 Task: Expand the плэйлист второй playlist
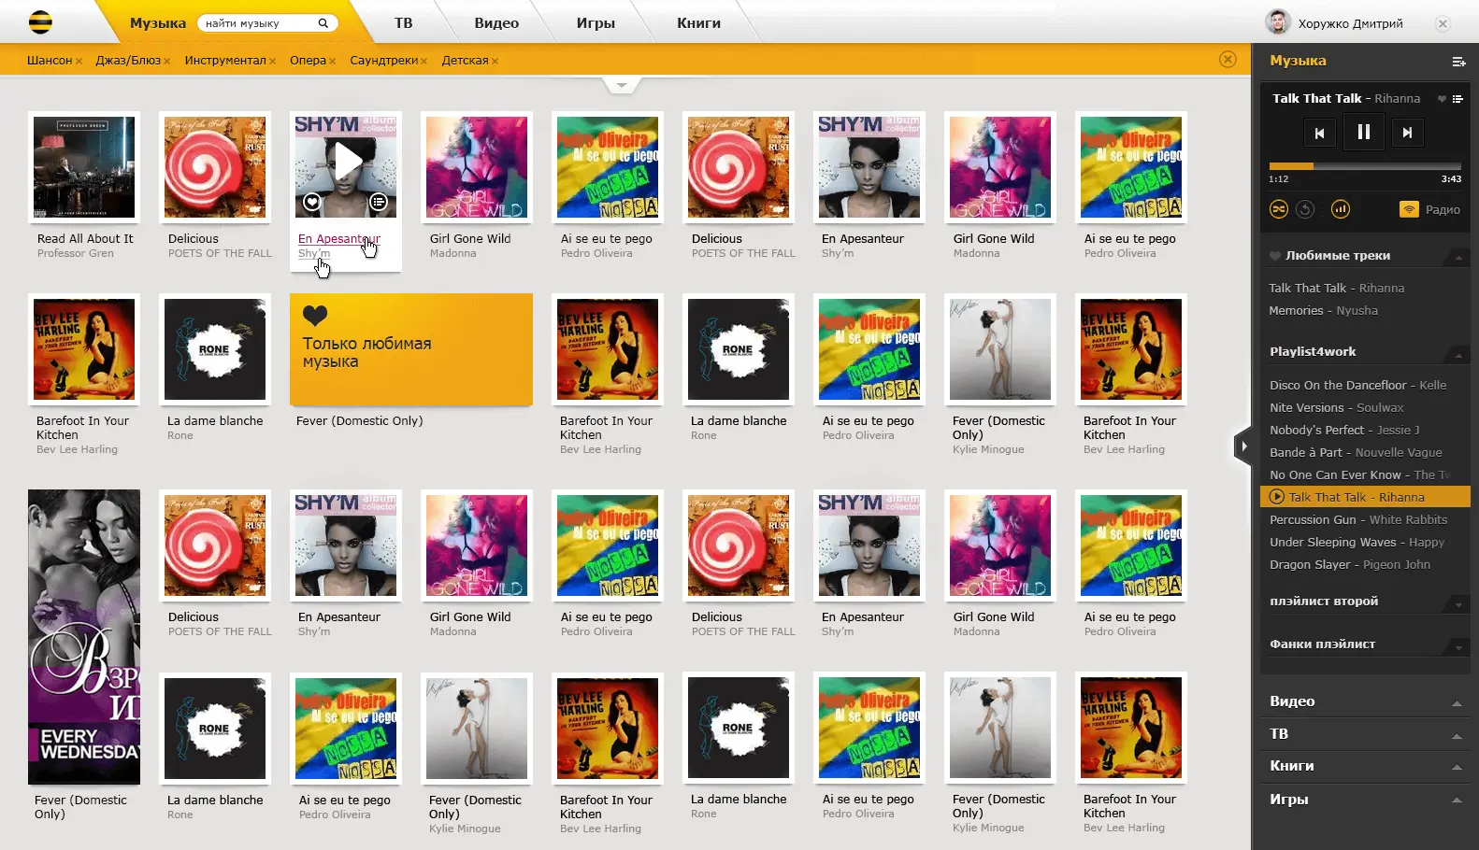1457,604
